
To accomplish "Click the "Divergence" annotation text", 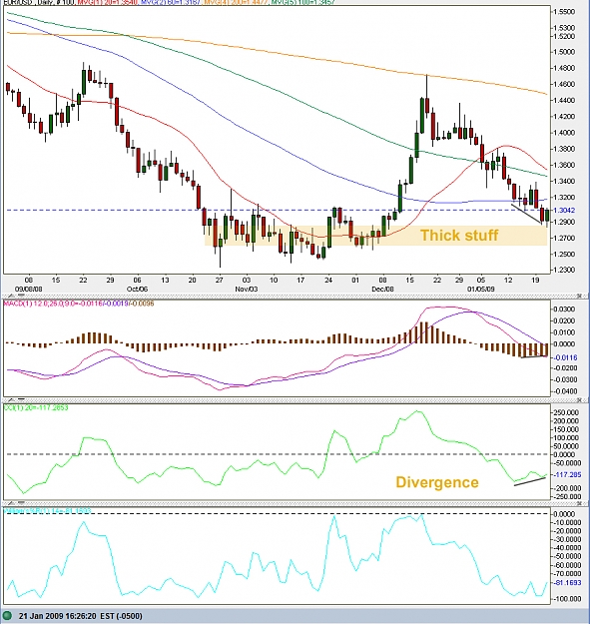I will (x=437, y=482).
